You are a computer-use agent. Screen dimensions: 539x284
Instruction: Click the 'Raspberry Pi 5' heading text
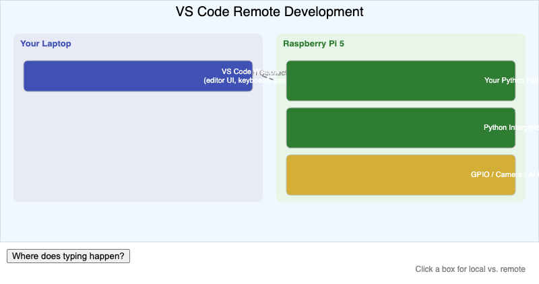[313, 44]
